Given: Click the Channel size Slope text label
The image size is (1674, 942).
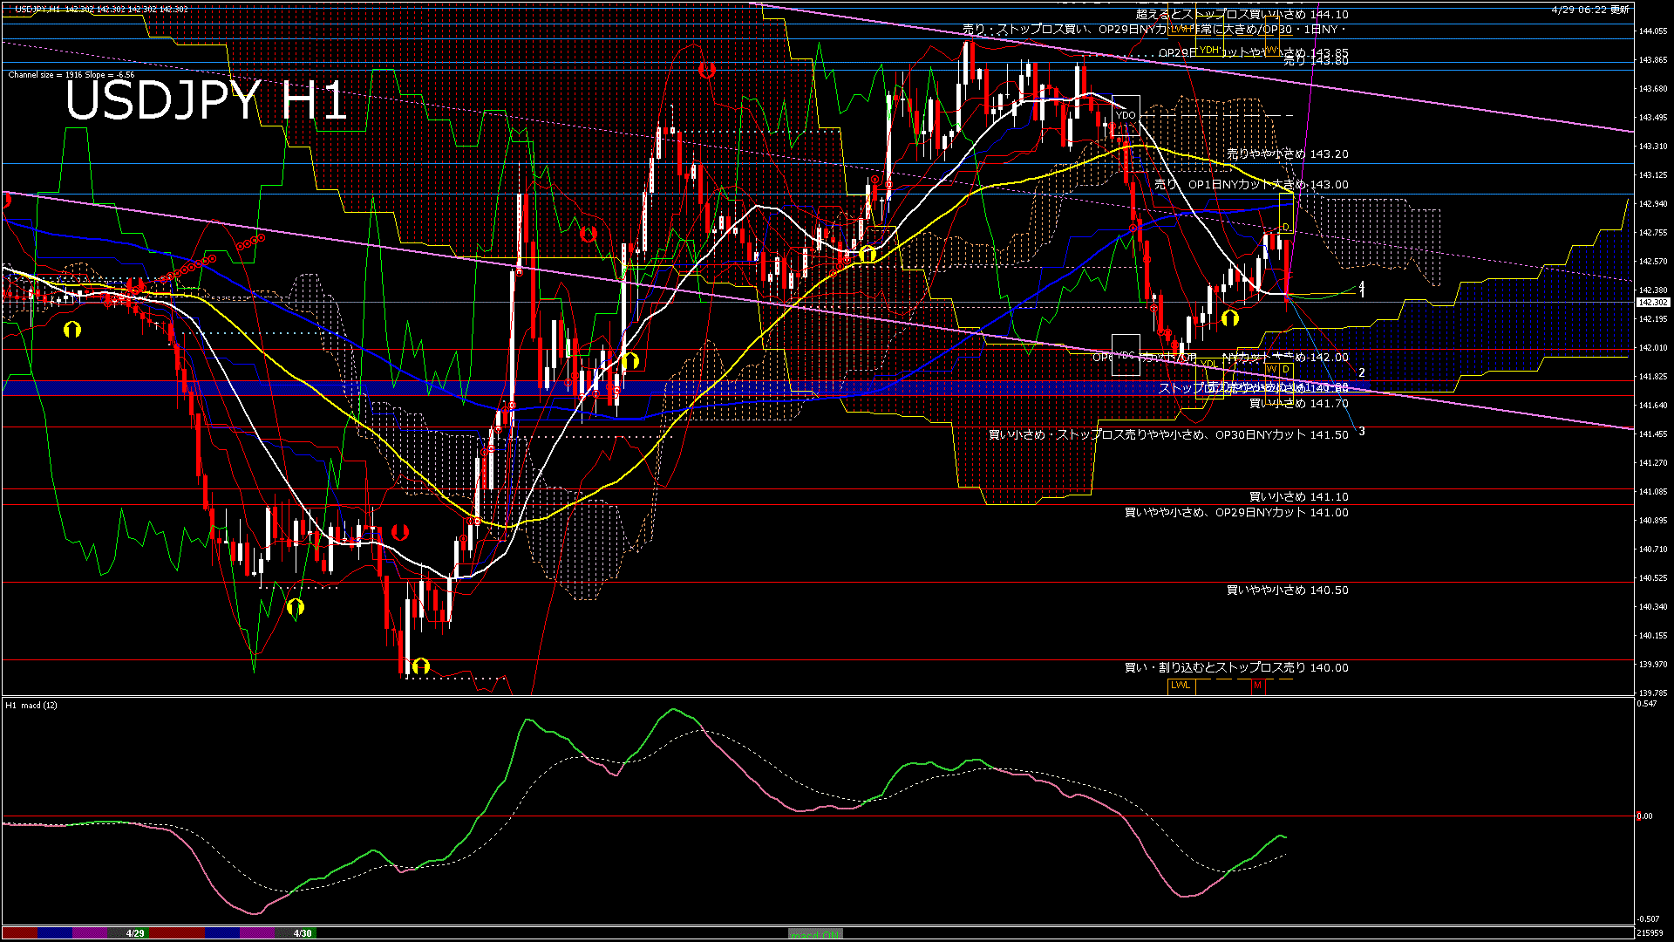Looking at the screenshot, I should click(x=71, y=75).
